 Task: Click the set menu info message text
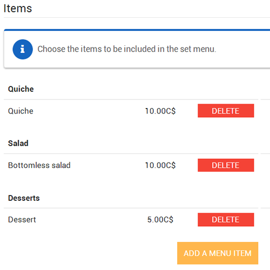point(127,49)
